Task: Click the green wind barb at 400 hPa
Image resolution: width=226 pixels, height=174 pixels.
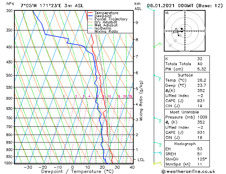Action: (158, 45)
